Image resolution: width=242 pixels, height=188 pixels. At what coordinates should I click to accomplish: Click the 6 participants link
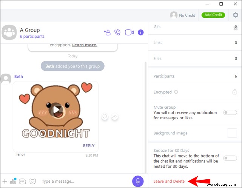[32, 36]
